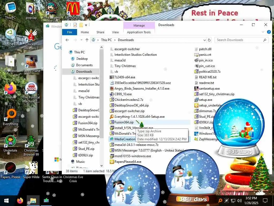Open Firefox from the taskbar
The image size is (274, 206).
point(20,201)
